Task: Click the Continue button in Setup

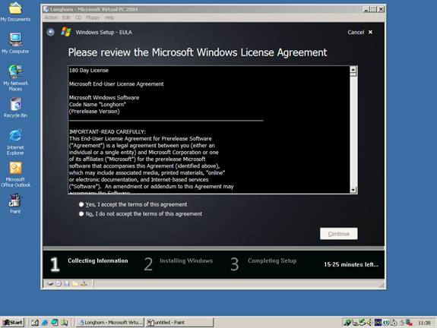Action: pos(339,234)
